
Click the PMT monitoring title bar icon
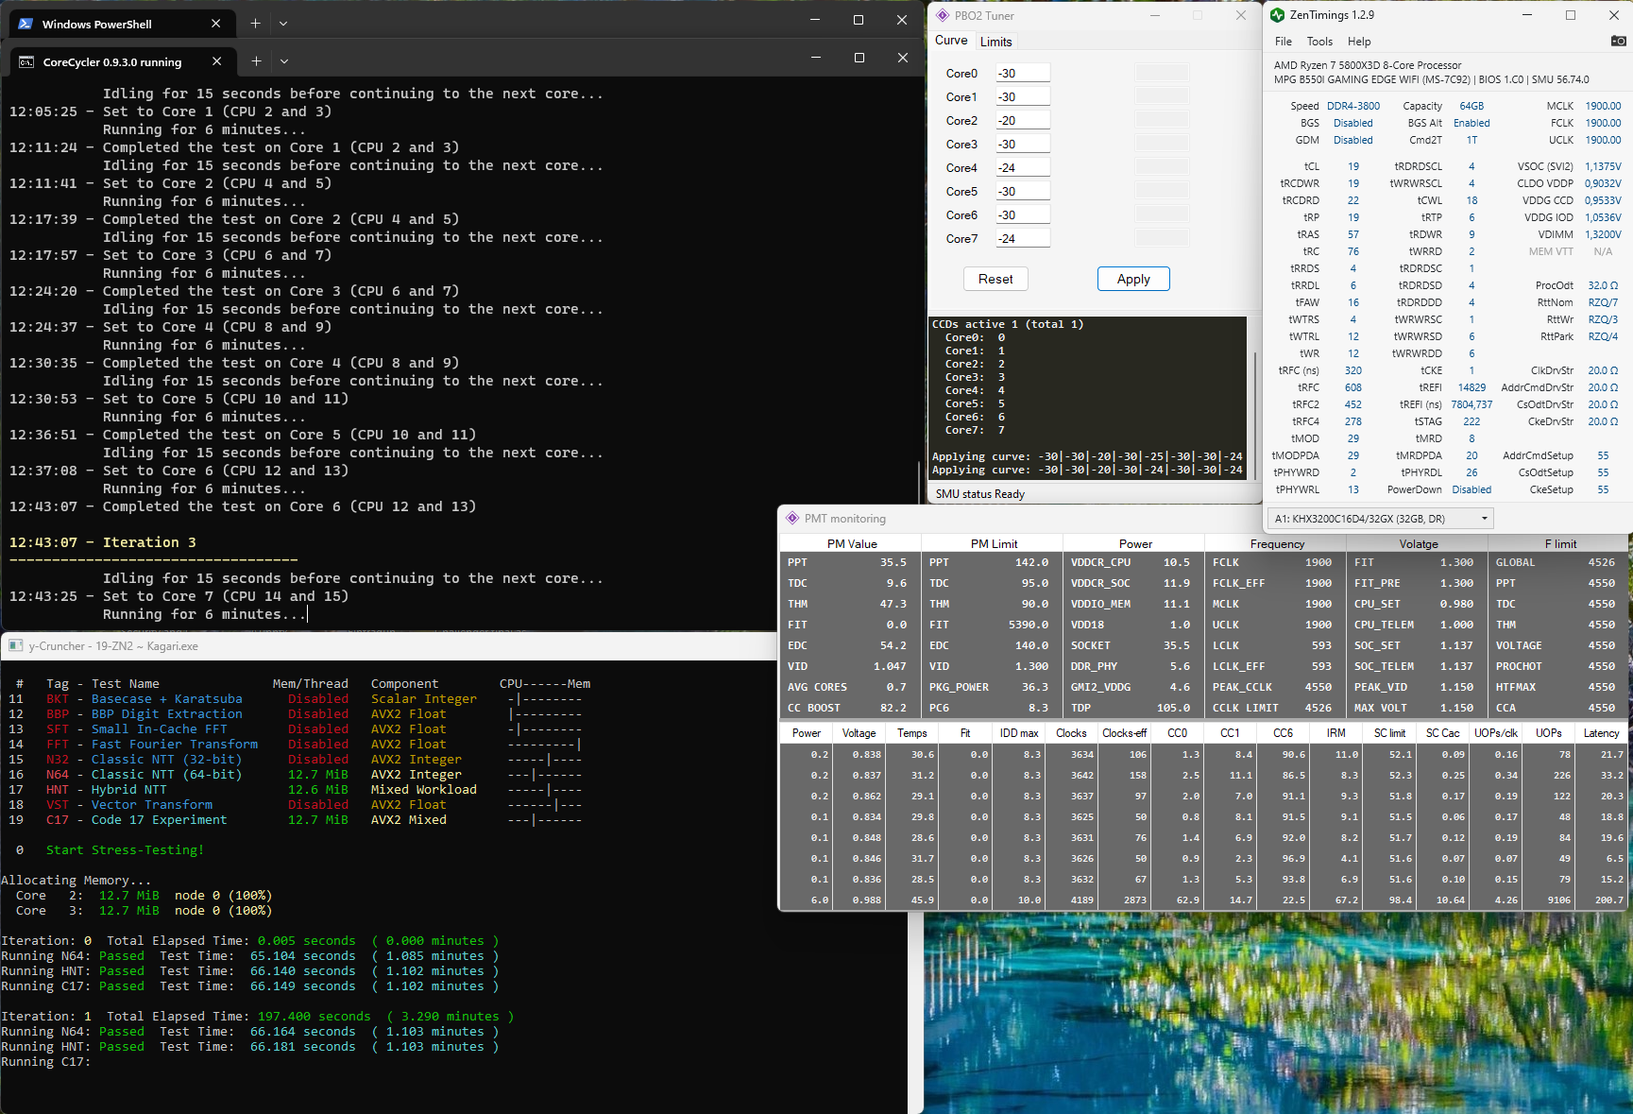pyautogui.click(x=791, y=519)
